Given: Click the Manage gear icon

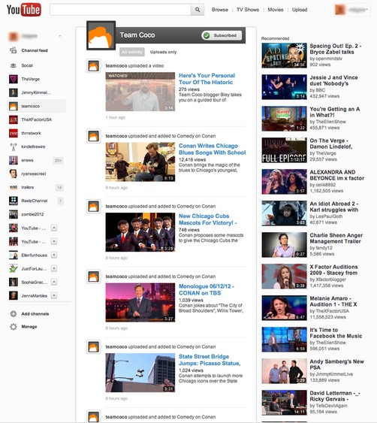Looking at the screenshot, I should pyautogui.click(x=14, y=327).
